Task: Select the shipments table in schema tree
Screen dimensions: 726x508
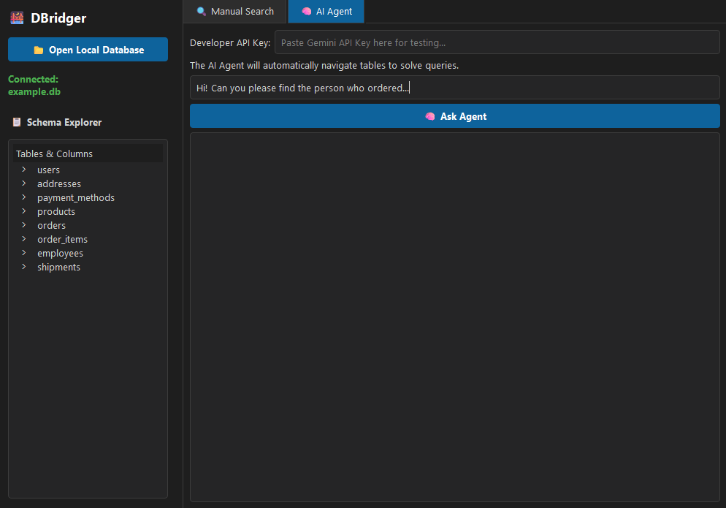Action: coord(58,267)
